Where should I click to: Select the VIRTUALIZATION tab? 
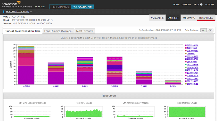[82, 7]
